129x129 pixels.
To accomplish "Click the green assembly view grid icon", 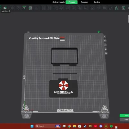I will (x=124, y=8).
